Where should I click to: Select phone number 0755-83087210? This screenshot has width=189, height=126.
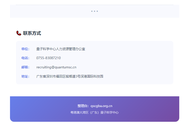coord(48,58)
